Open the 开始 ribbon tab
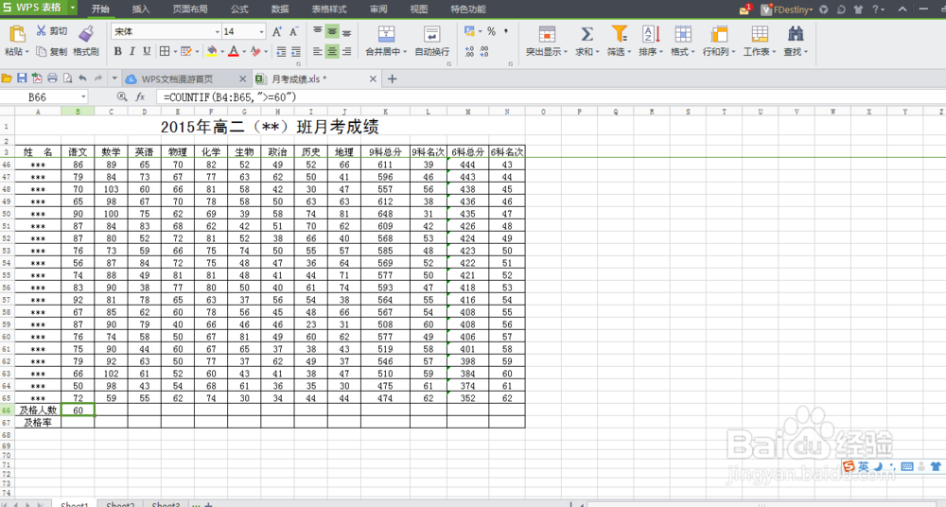The height and width of the screenshot is (507, 946). click(x=100, y=9)
